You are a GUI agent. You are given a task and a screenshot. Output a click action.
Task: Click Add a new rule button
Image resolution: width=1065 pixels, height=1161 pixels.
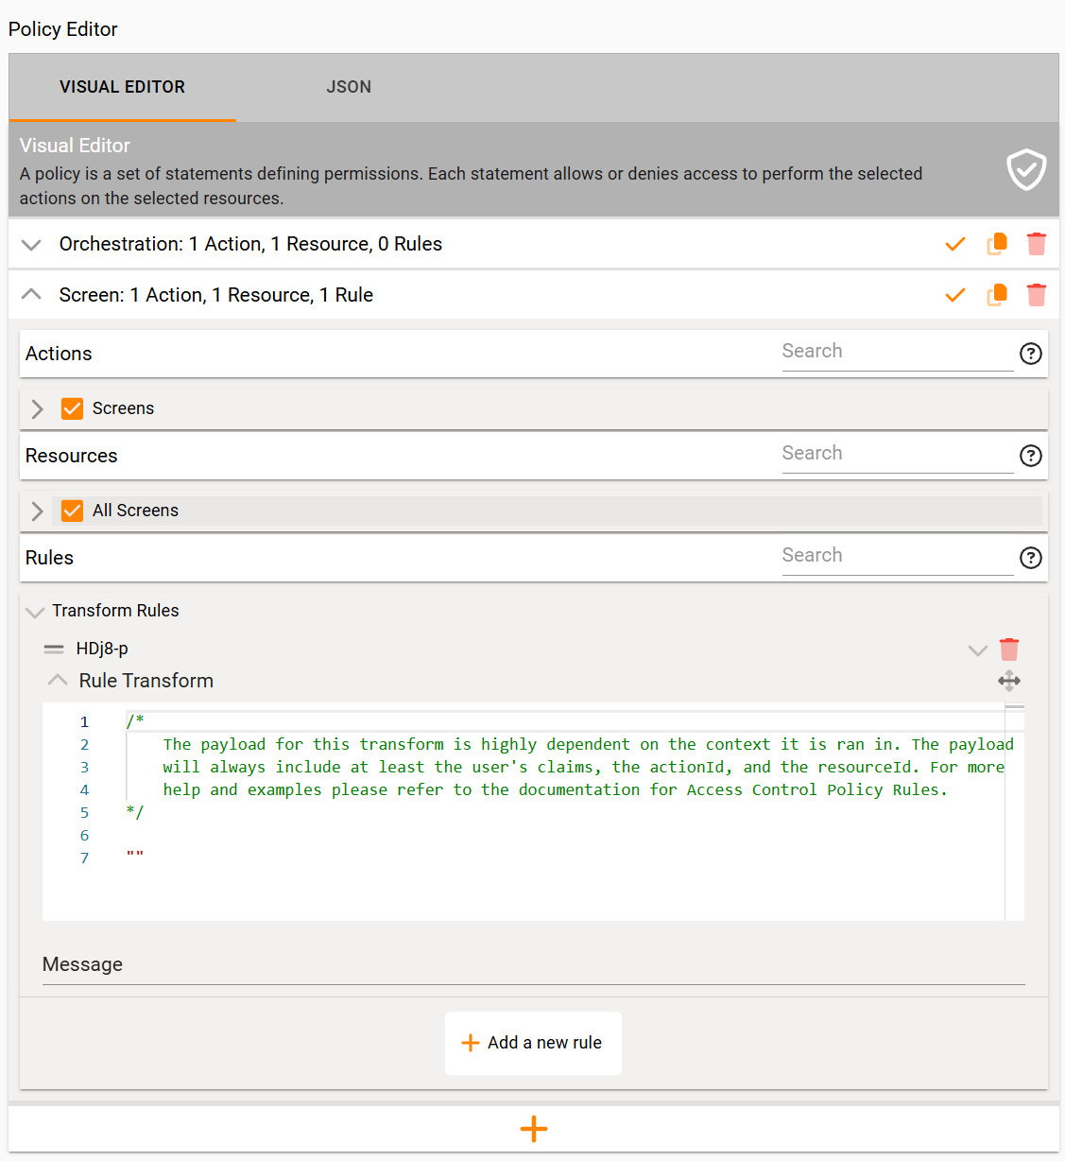[x=533, y=1043]
